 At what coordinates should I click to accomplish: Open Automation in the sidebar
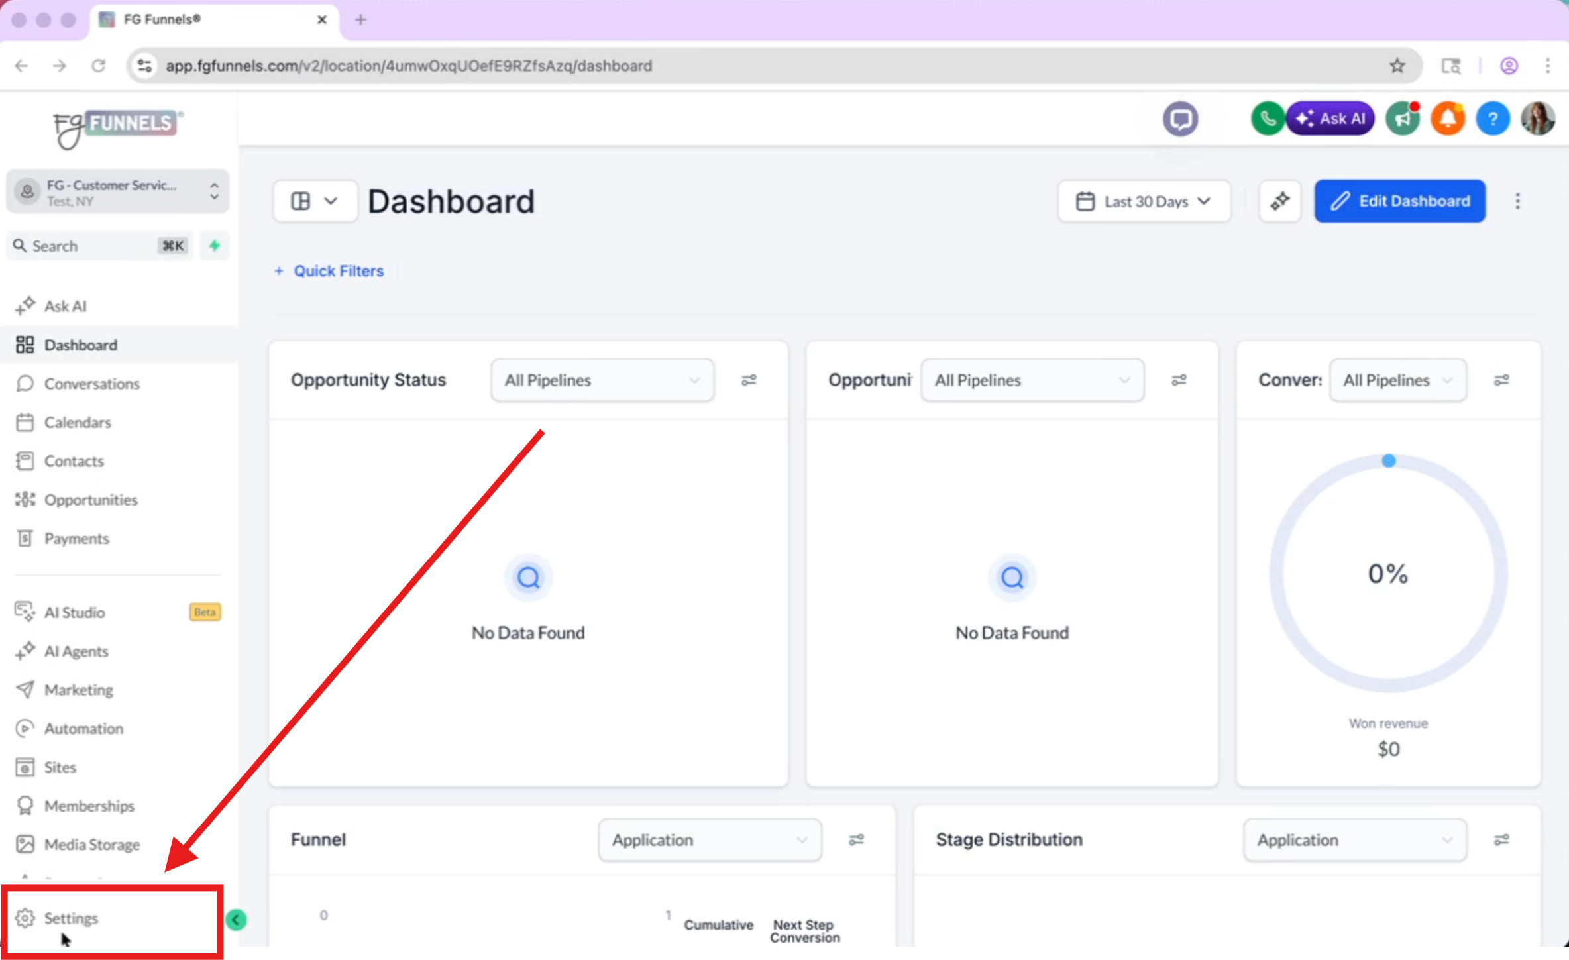pos(118,729)
